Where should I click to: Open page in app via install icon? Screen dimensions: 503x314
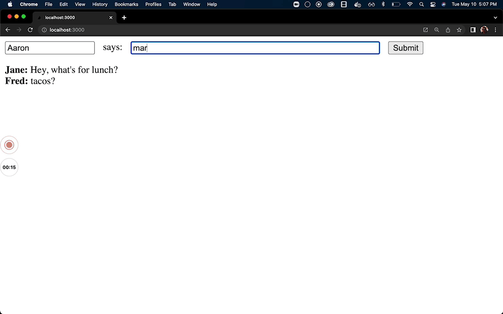point(425,30)
